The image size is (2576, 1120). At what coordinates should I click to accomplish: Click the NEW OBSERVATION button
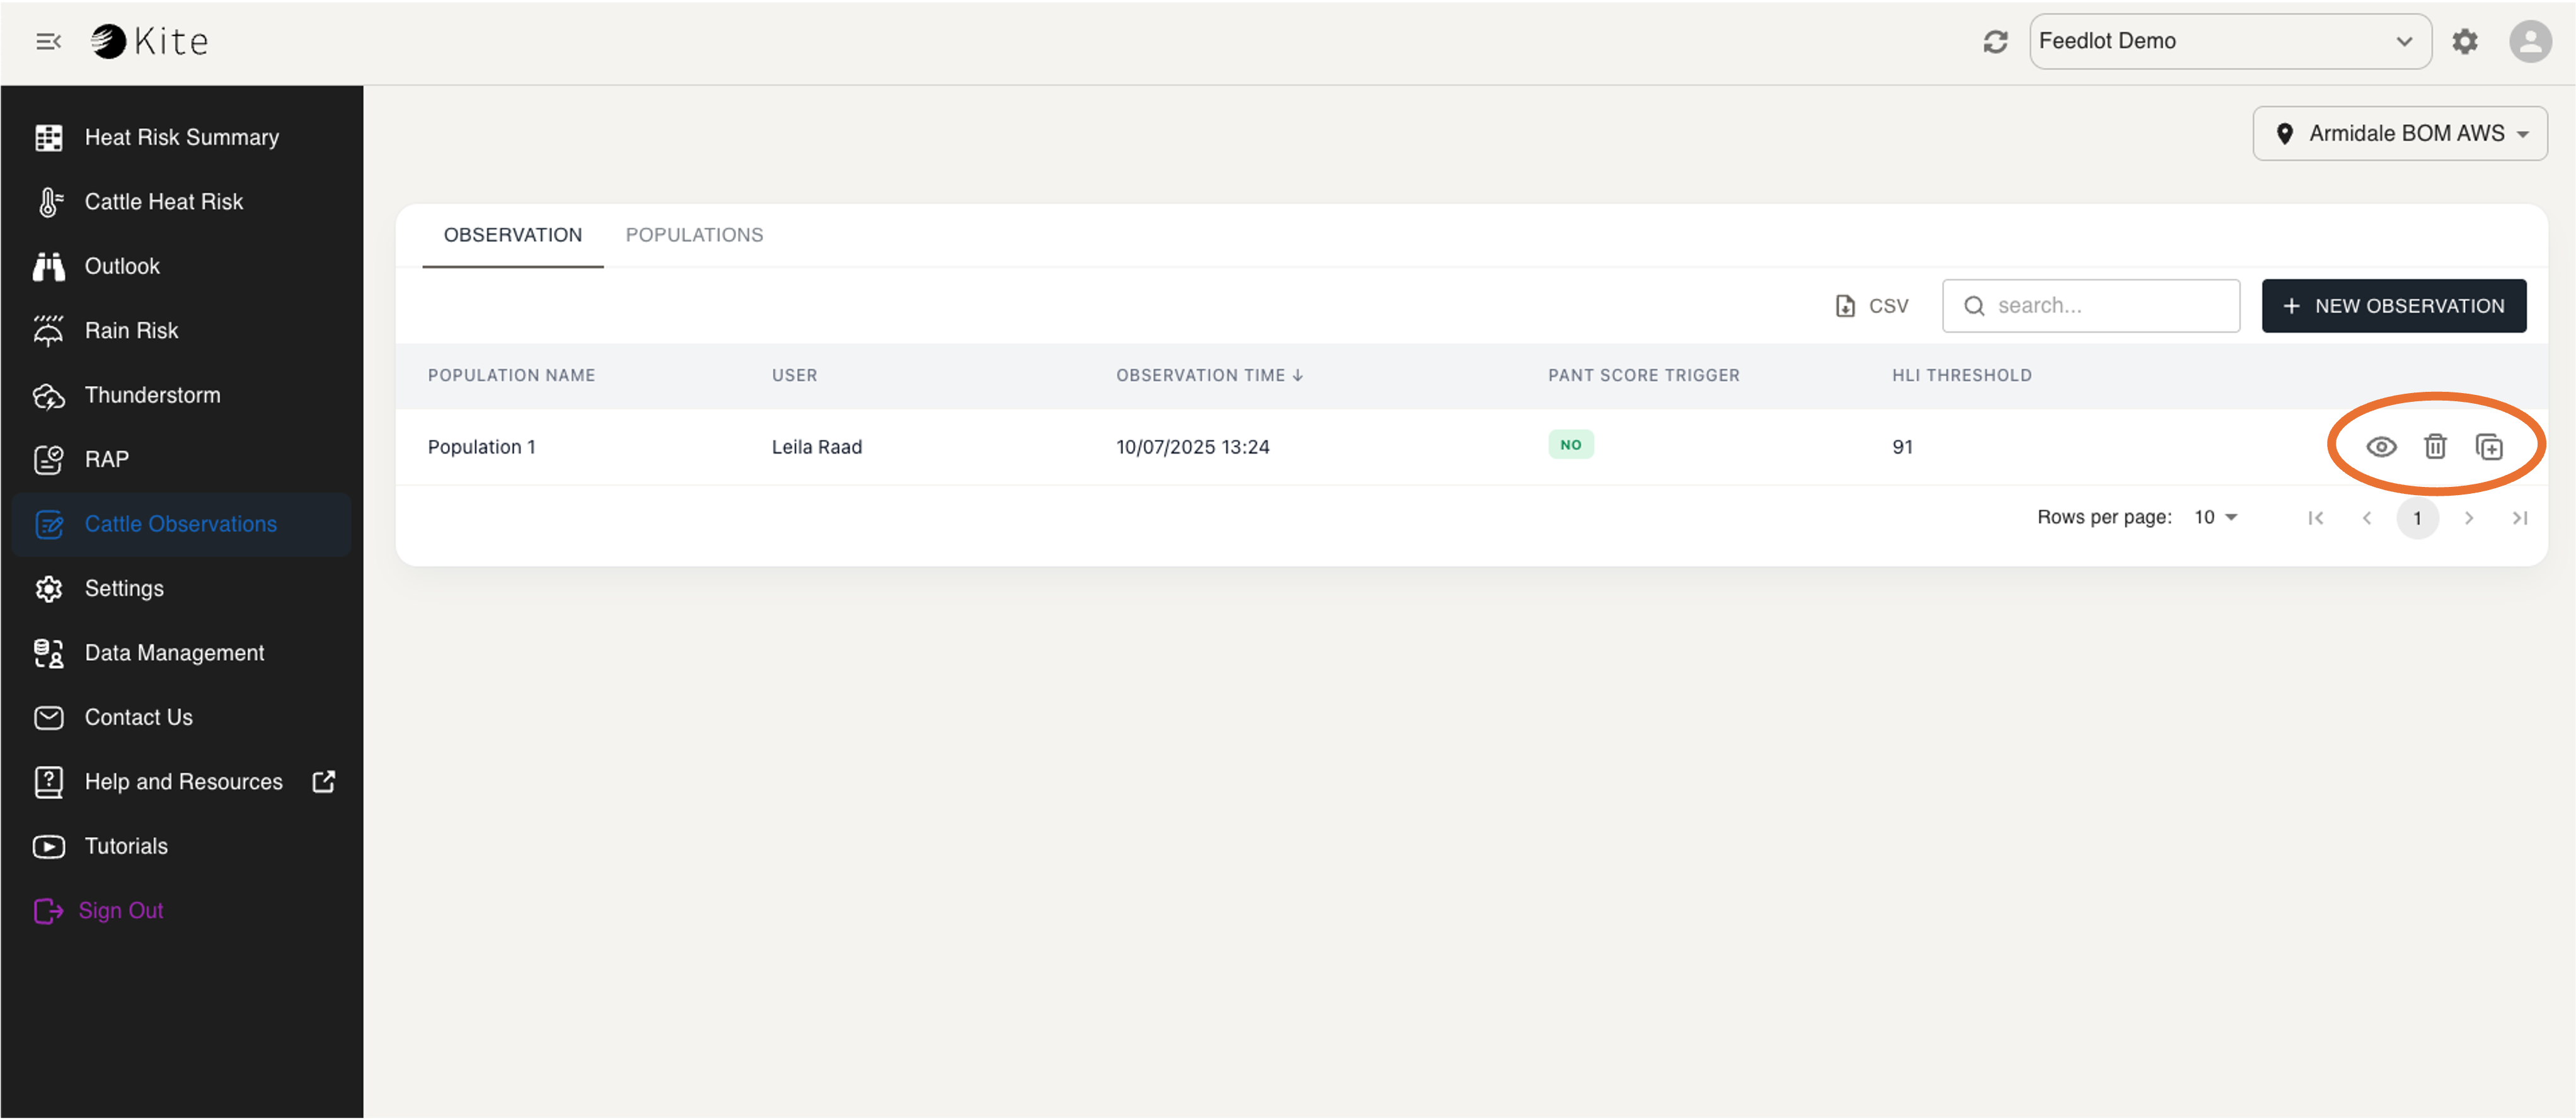pos(2393,306)
